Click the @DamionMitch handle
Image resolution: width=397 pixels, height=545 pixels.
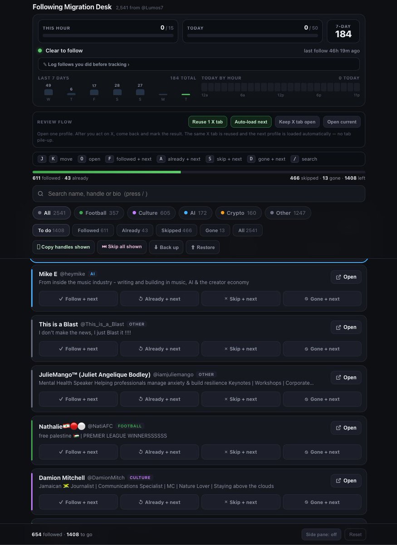[106, 478]
